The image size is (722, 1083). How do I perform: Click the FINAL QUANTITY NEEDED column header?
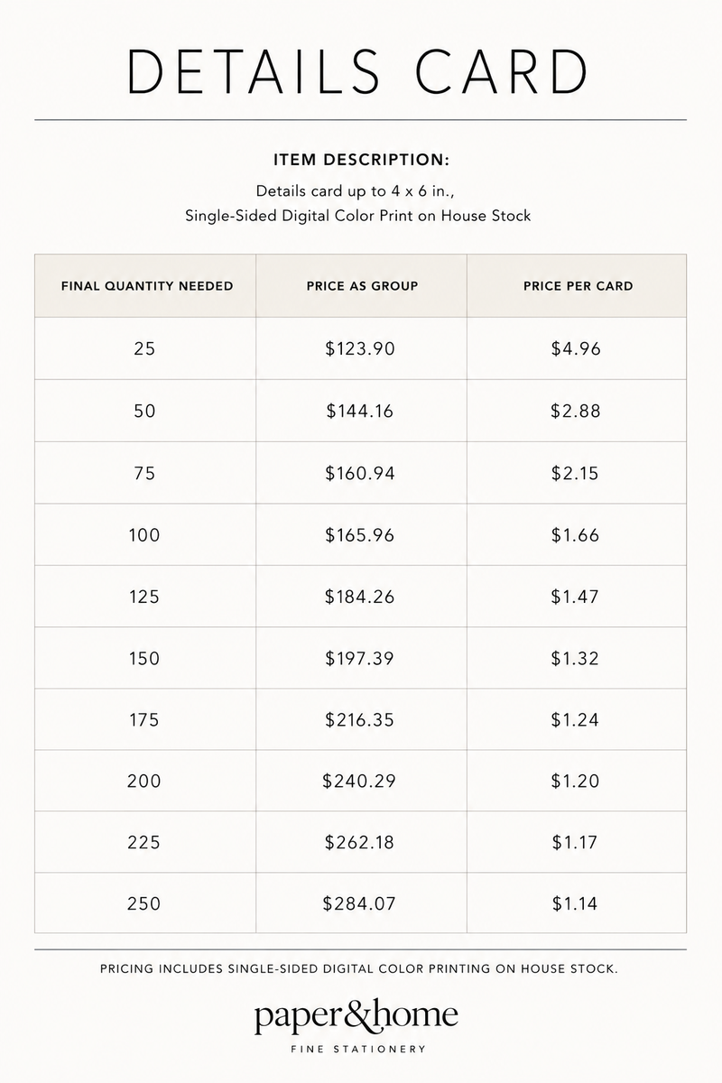coord(147,286)
